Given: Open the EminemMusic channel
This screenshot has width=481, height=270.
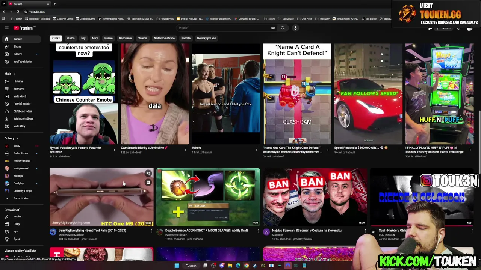Looking at the screenshot, I should coord(21,161).
